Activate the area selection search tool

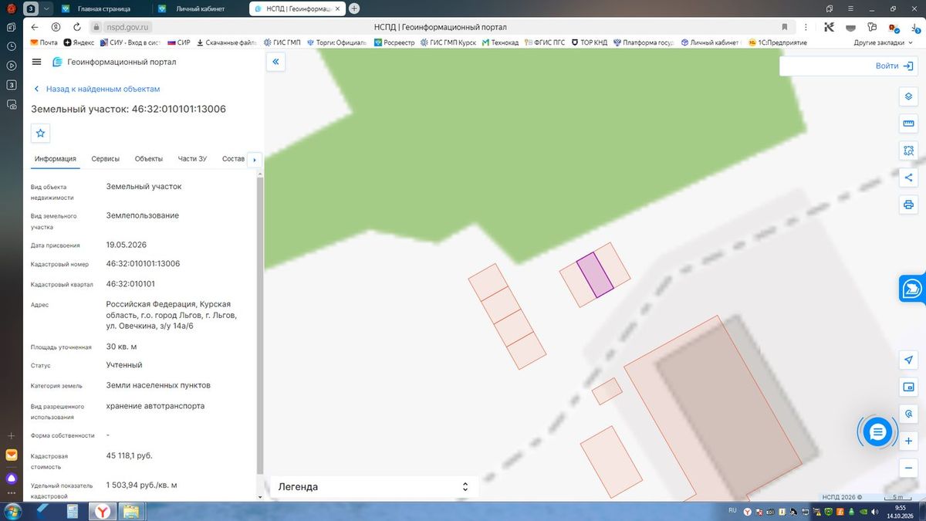point(908,151)
